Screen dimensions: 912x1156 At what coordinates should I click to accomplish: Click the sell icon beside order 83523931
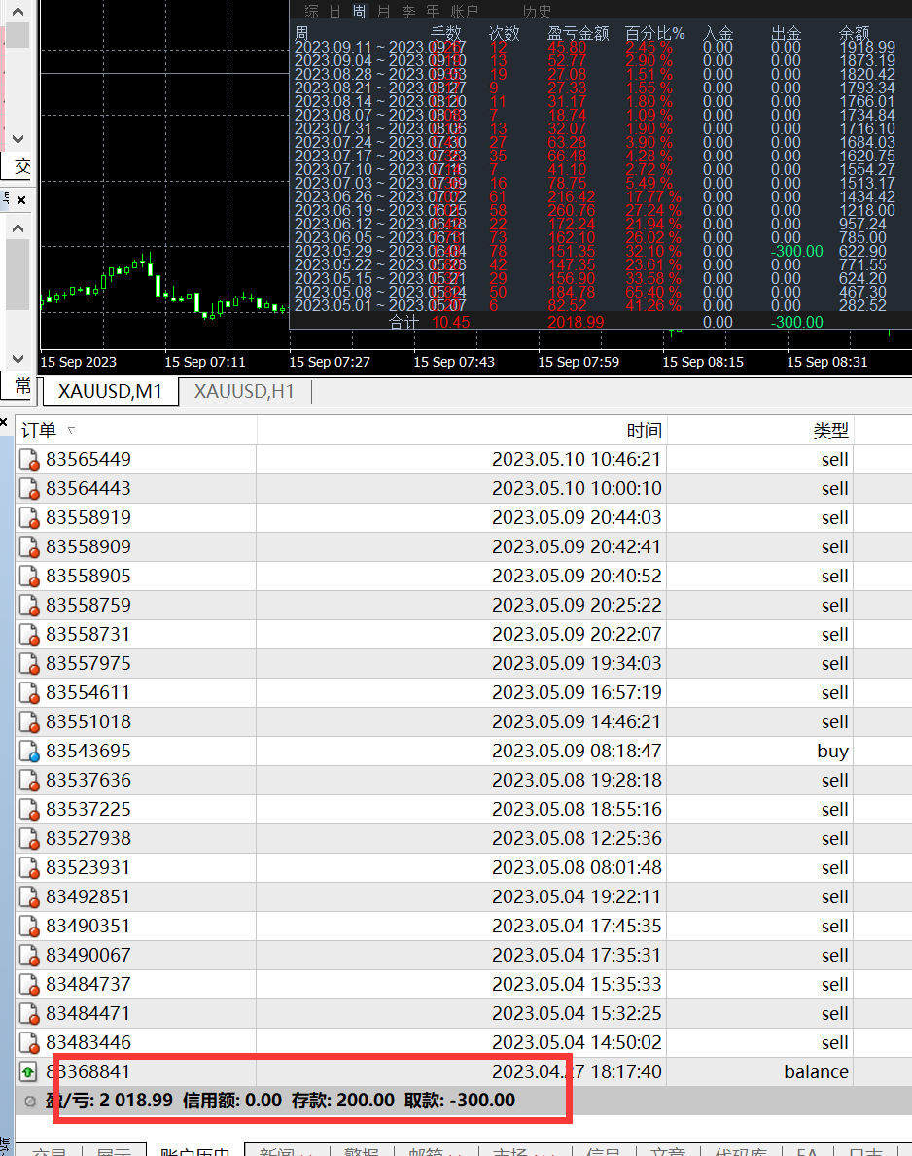pos(29,868)
